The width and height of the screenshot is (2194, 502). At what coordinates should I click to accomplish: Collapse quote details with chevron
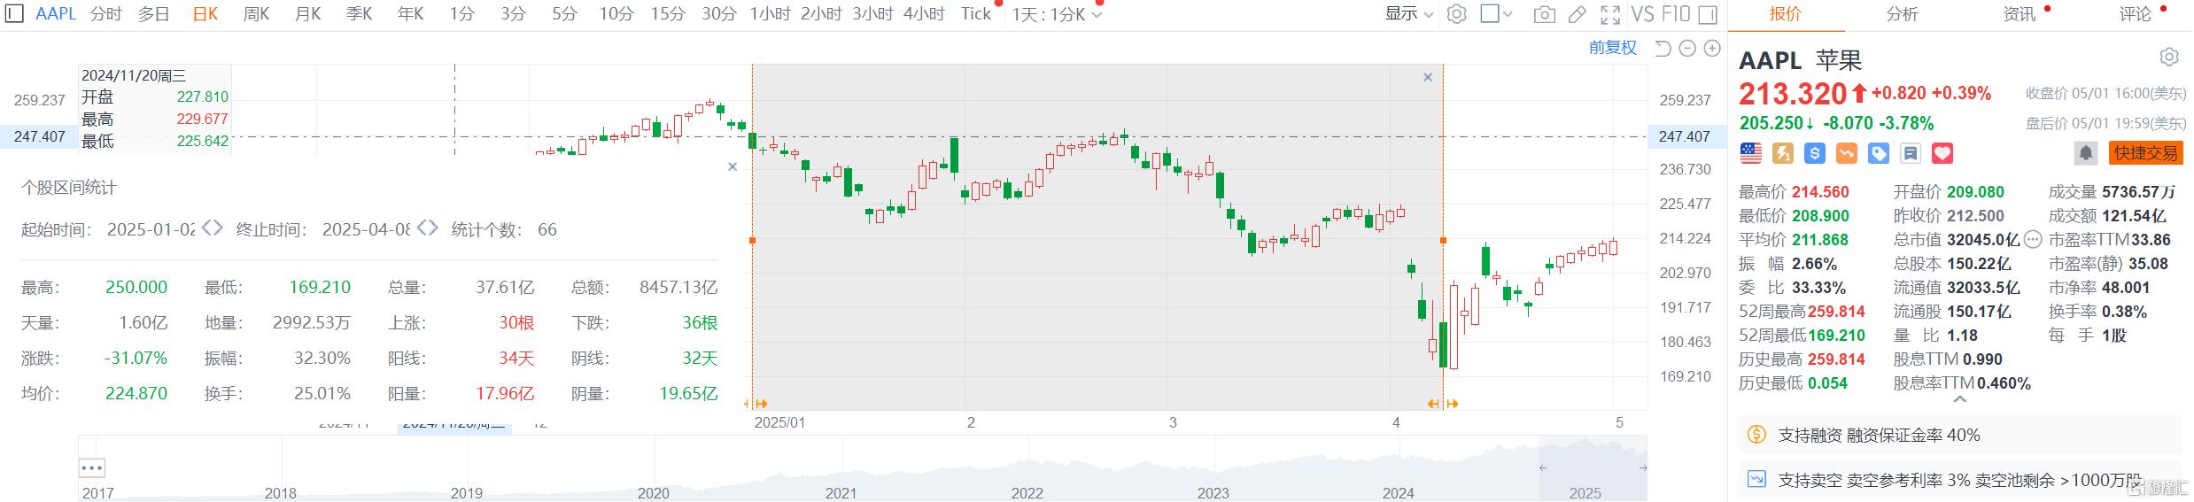1959,399
